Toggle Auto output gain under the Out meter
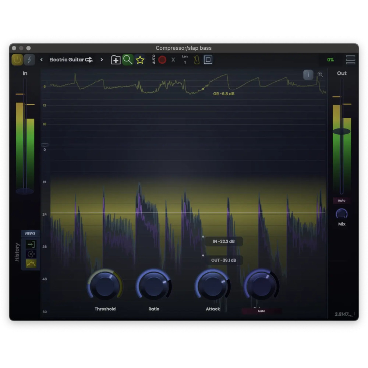 342,200
